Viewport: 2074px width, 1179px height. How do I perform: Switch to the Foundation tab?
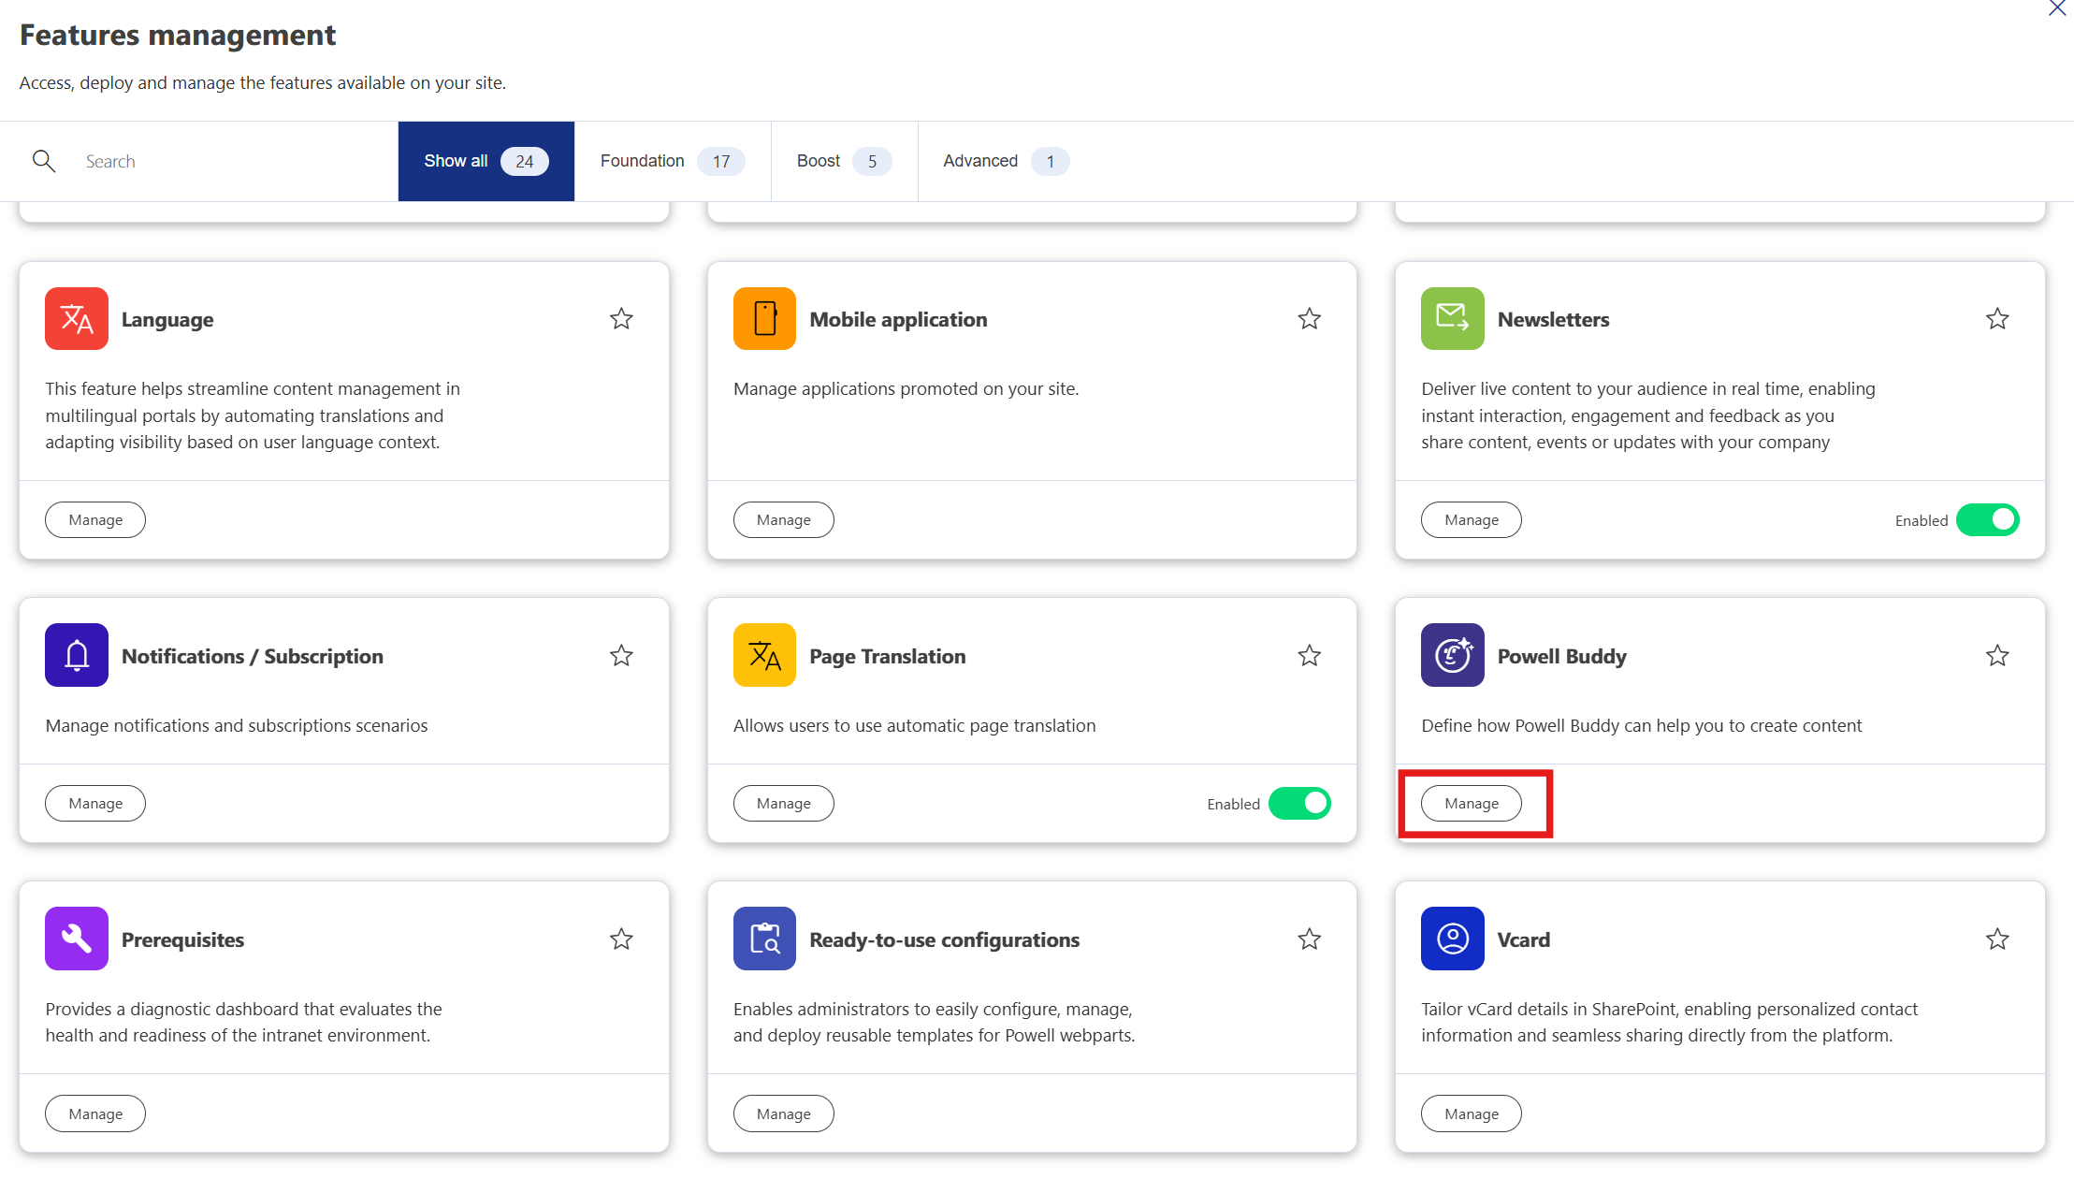(673, 161)
